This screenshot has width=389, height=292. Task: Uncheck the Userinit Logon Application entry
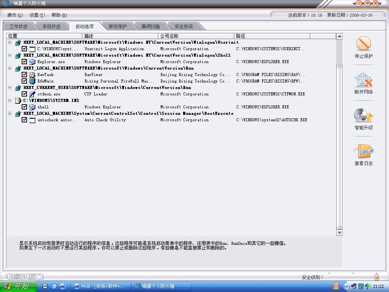(x=24, y=49)
